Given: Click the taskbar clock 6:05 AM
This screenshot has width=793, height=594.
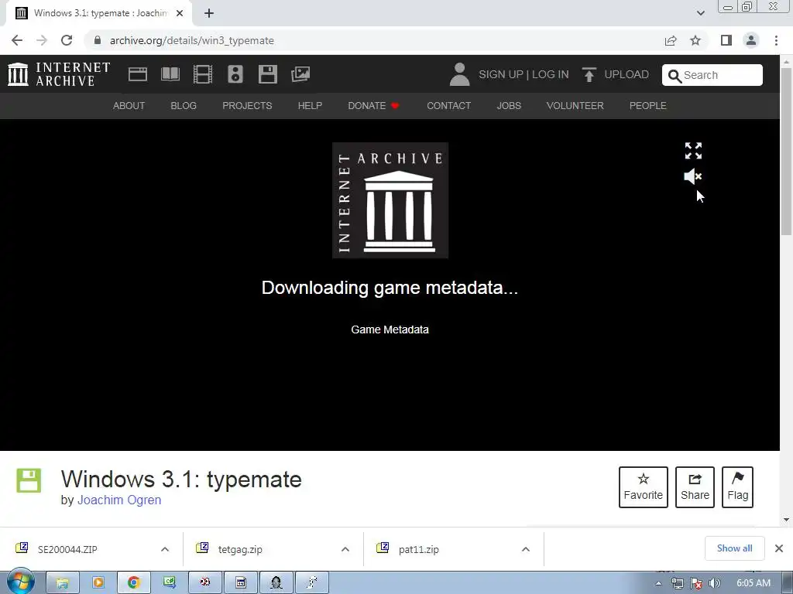Looking at the screenshot, I should (x=754, y=583).
